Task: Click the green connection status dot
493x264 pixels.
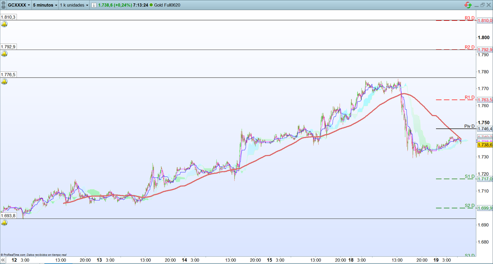Action: point(151,5)
